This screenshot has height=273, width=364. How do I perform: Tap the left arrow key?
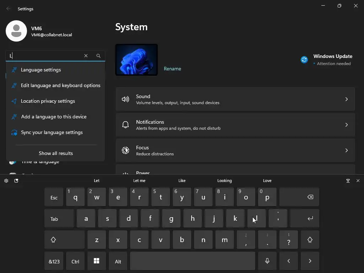pos(289,261)
